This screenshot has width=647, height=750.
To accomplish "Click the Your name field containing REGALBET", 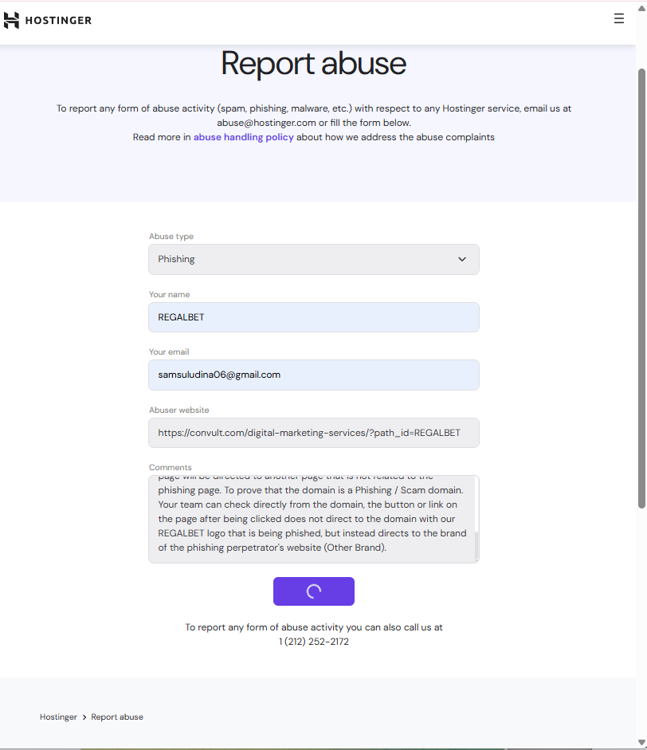I will (314, 317).
